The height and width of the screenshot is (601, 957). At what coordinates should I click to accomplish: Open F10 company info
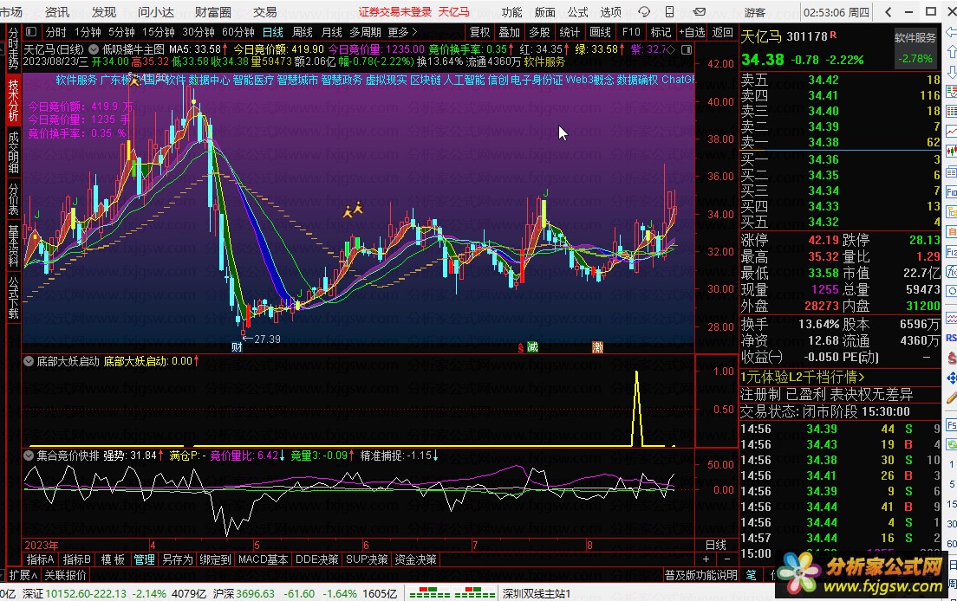631,32
